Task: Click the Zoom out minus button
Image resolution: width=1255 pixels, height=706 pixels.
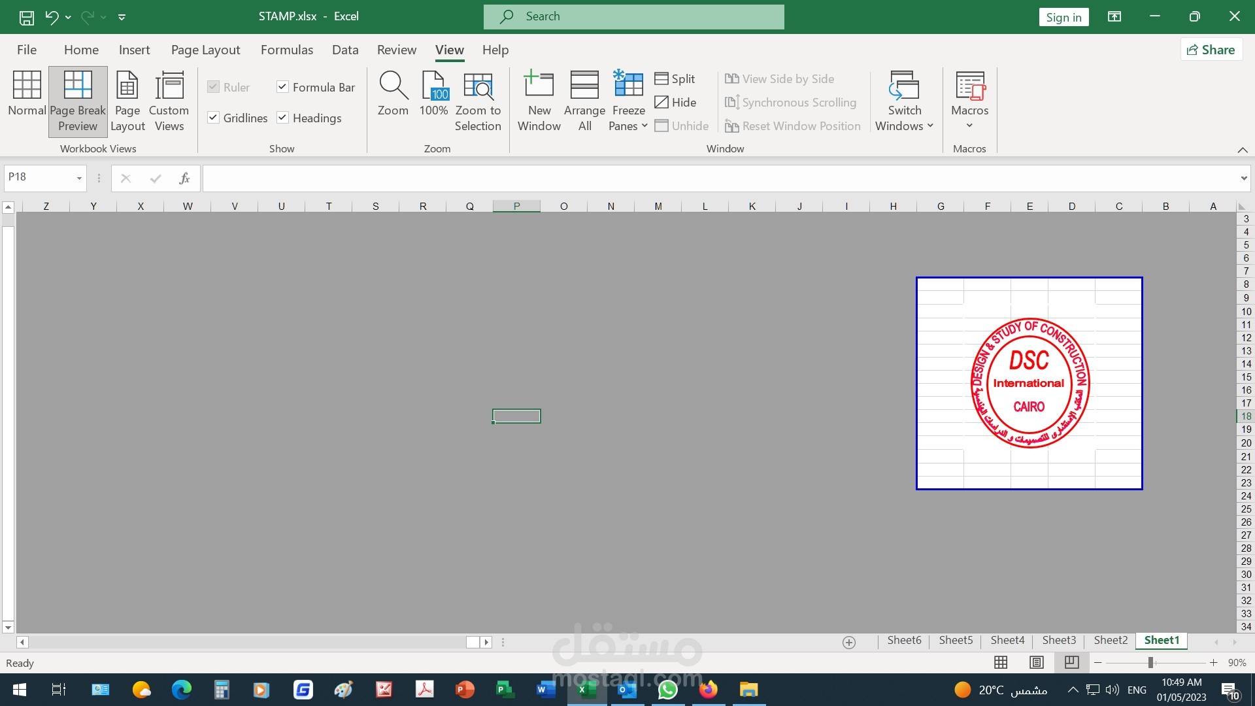Action: click(x=1098, y=663)
